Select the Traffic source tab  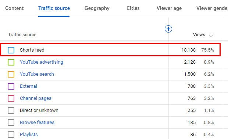point(54,8)
